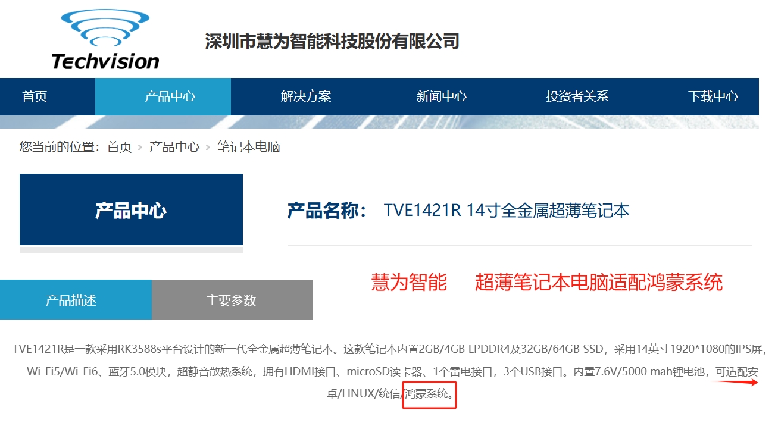Click product title TVE1421R 14寸全金属超薄笔记本
This screenshot has width=778, height=429.
pos(507,210)
